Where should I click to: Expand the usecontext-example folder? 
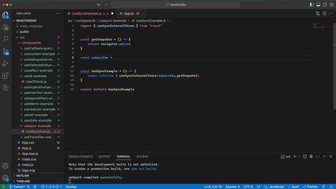(x=37, y=54)
